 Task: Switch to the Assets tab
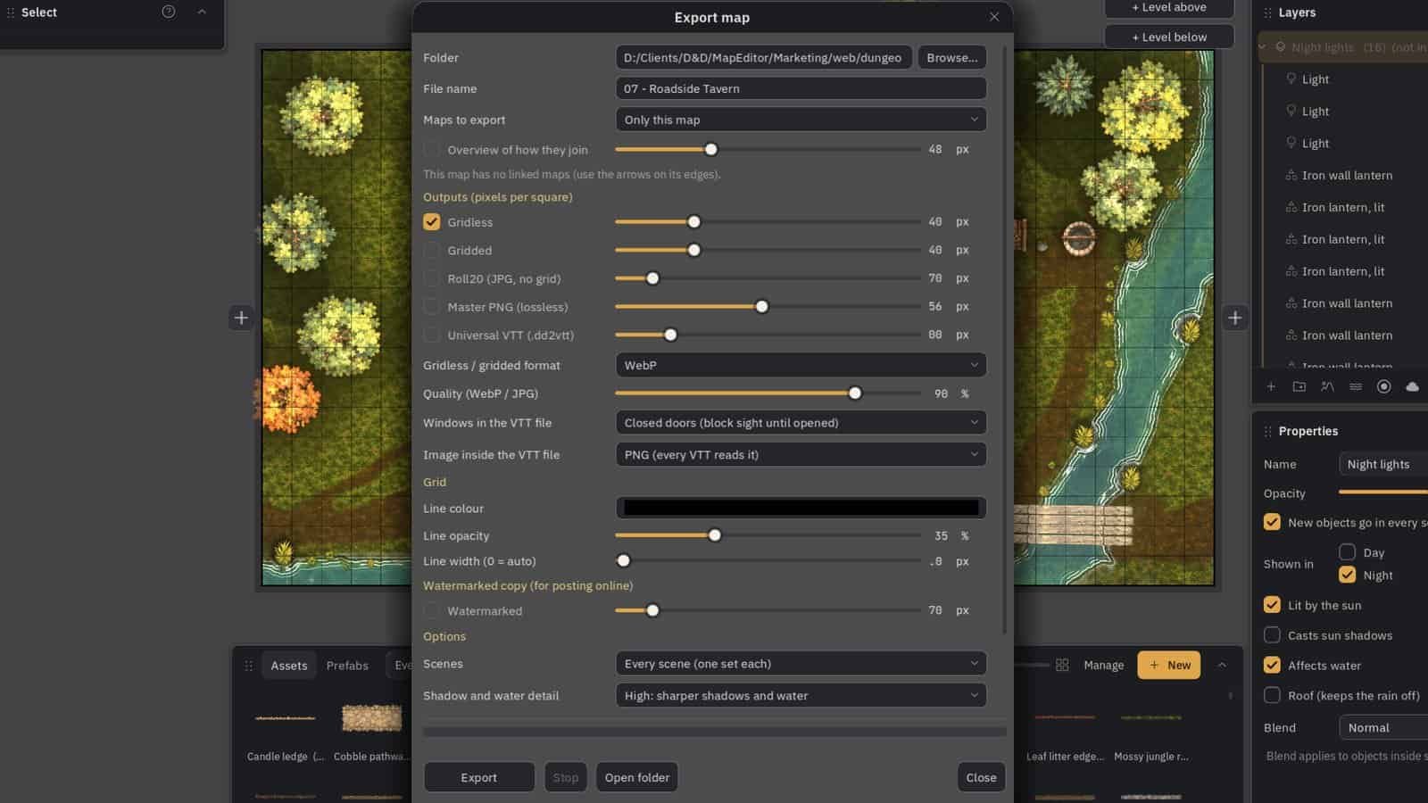click(x=289, y=666)
